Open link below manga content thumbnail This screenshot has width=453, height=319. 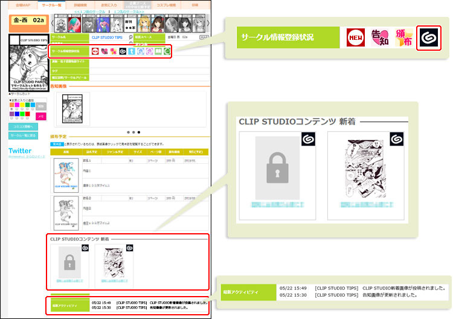click(114, 280)
